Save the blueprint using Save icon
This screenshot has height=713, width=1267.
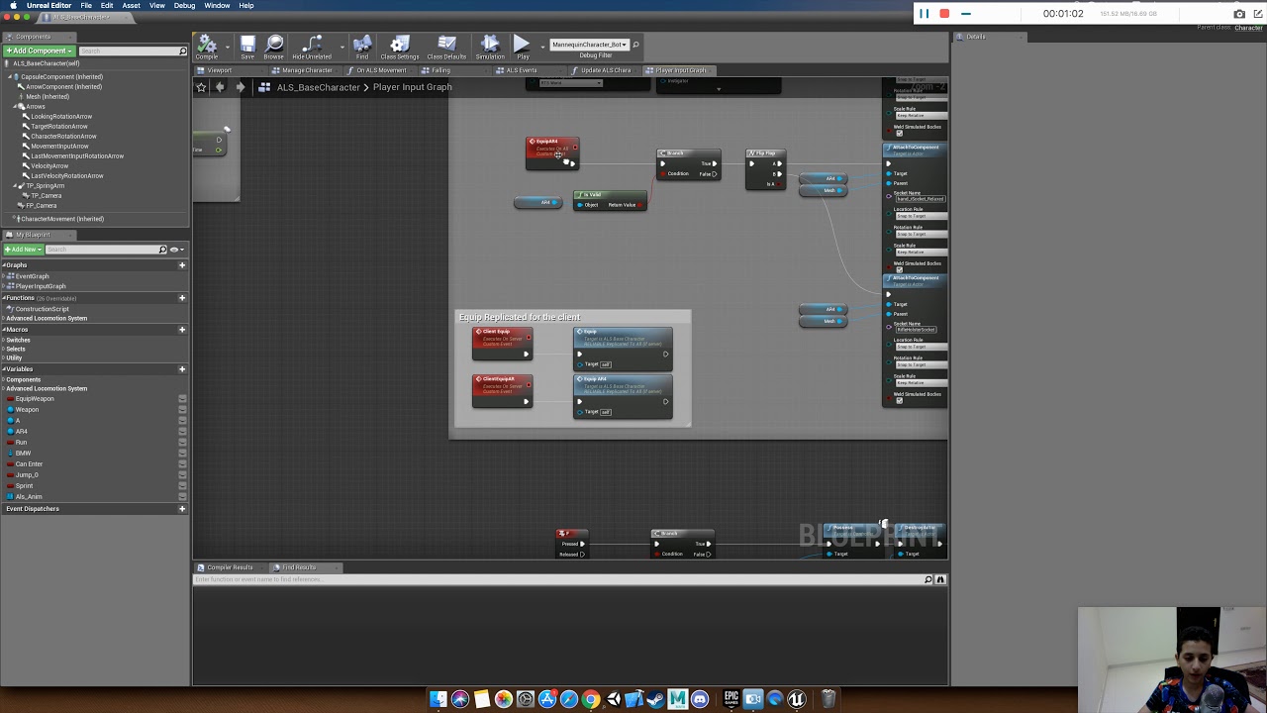click(247, 47)
